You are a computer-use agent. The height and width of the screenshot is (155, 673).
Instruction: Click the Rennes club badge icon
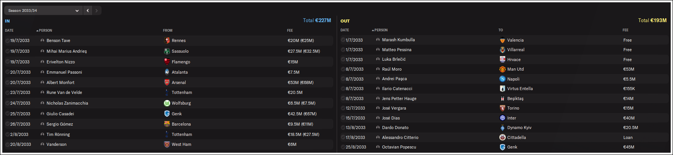(x=167, y=40)
